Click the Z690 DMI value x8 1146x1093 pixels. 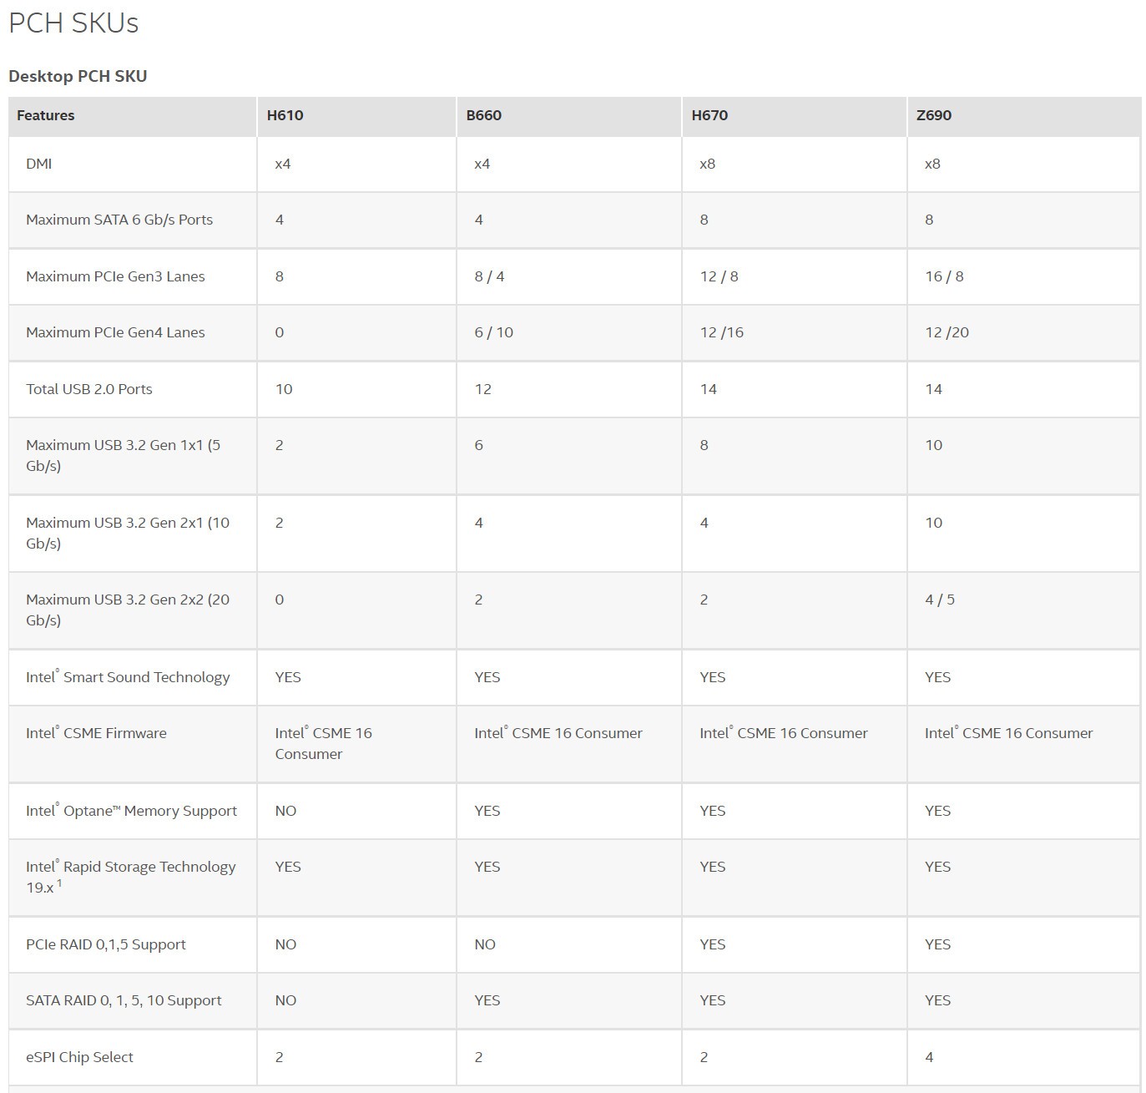coord(932,164)
